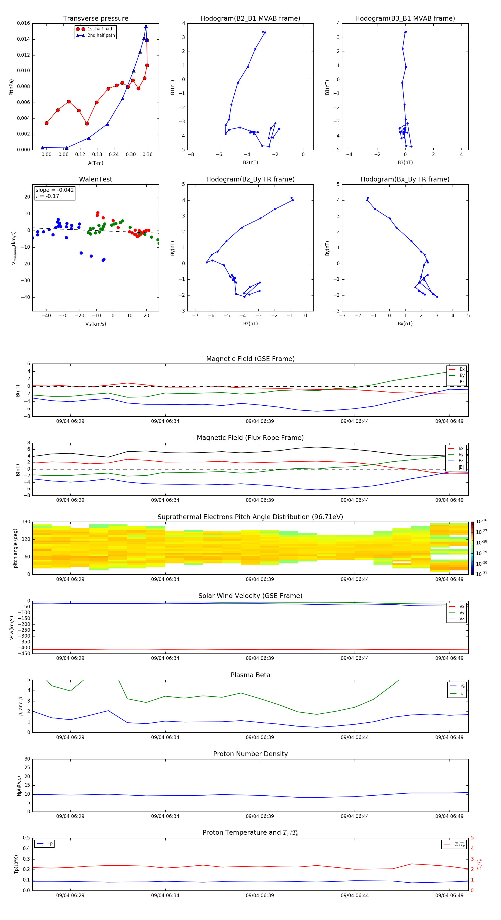Click 'Vsw(km/s)' axis label
This screenshot has width=501, height=920.
[11, 628]
